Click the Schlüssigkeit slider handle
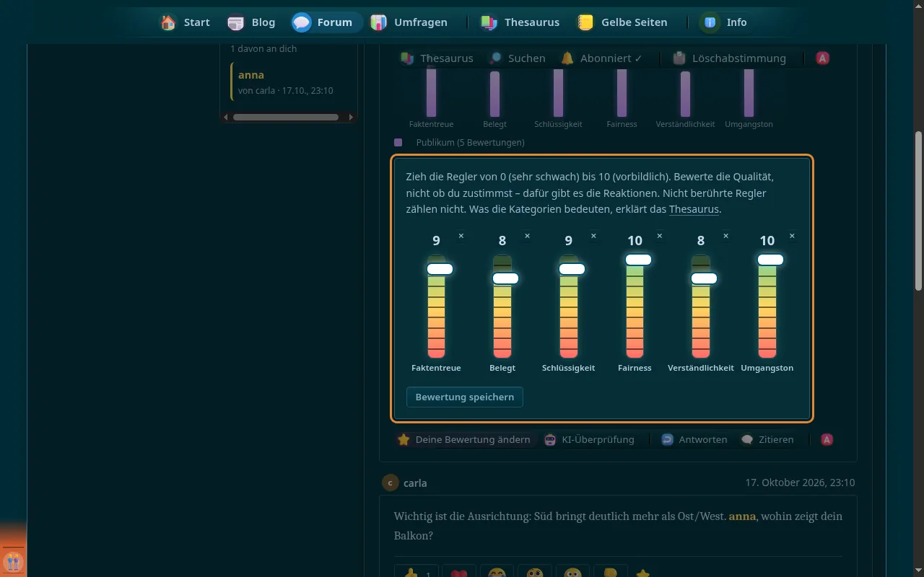 (x=572, y=269)
